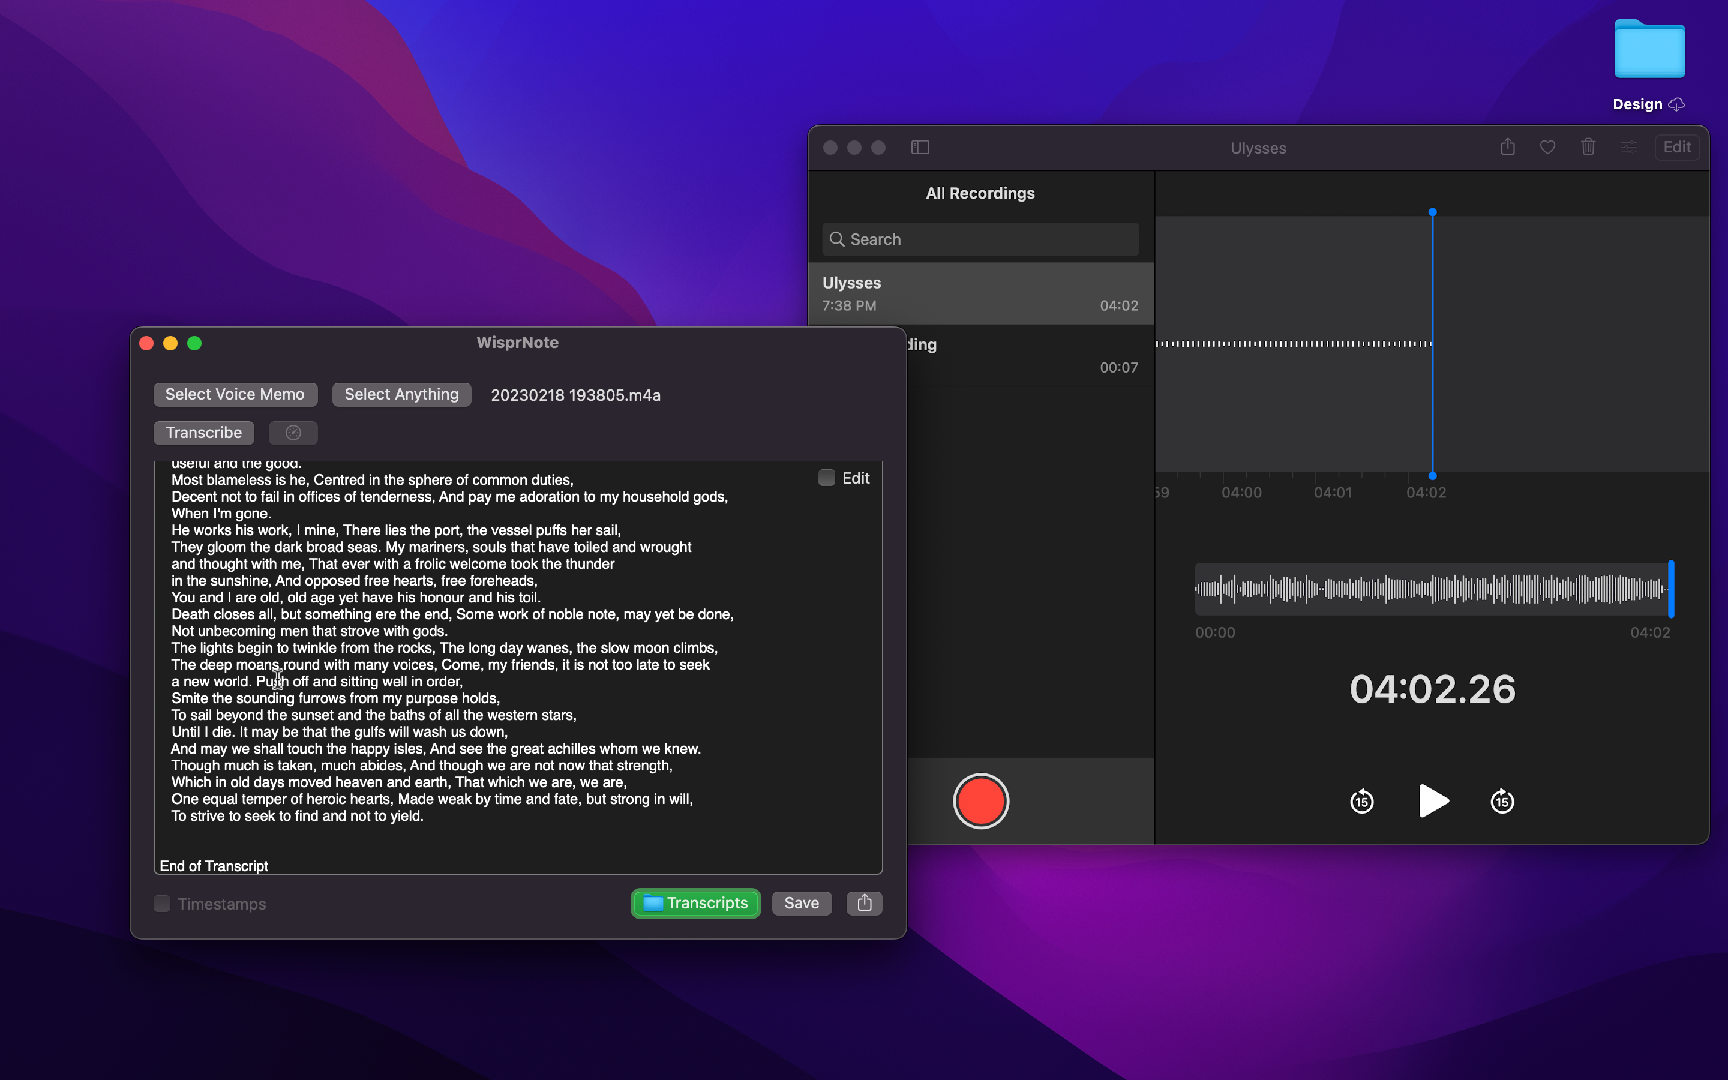The width and height of the screenshot is (1728, 1080).
Task: Click the 04:02.26 time display
Action: (1432, 689)
